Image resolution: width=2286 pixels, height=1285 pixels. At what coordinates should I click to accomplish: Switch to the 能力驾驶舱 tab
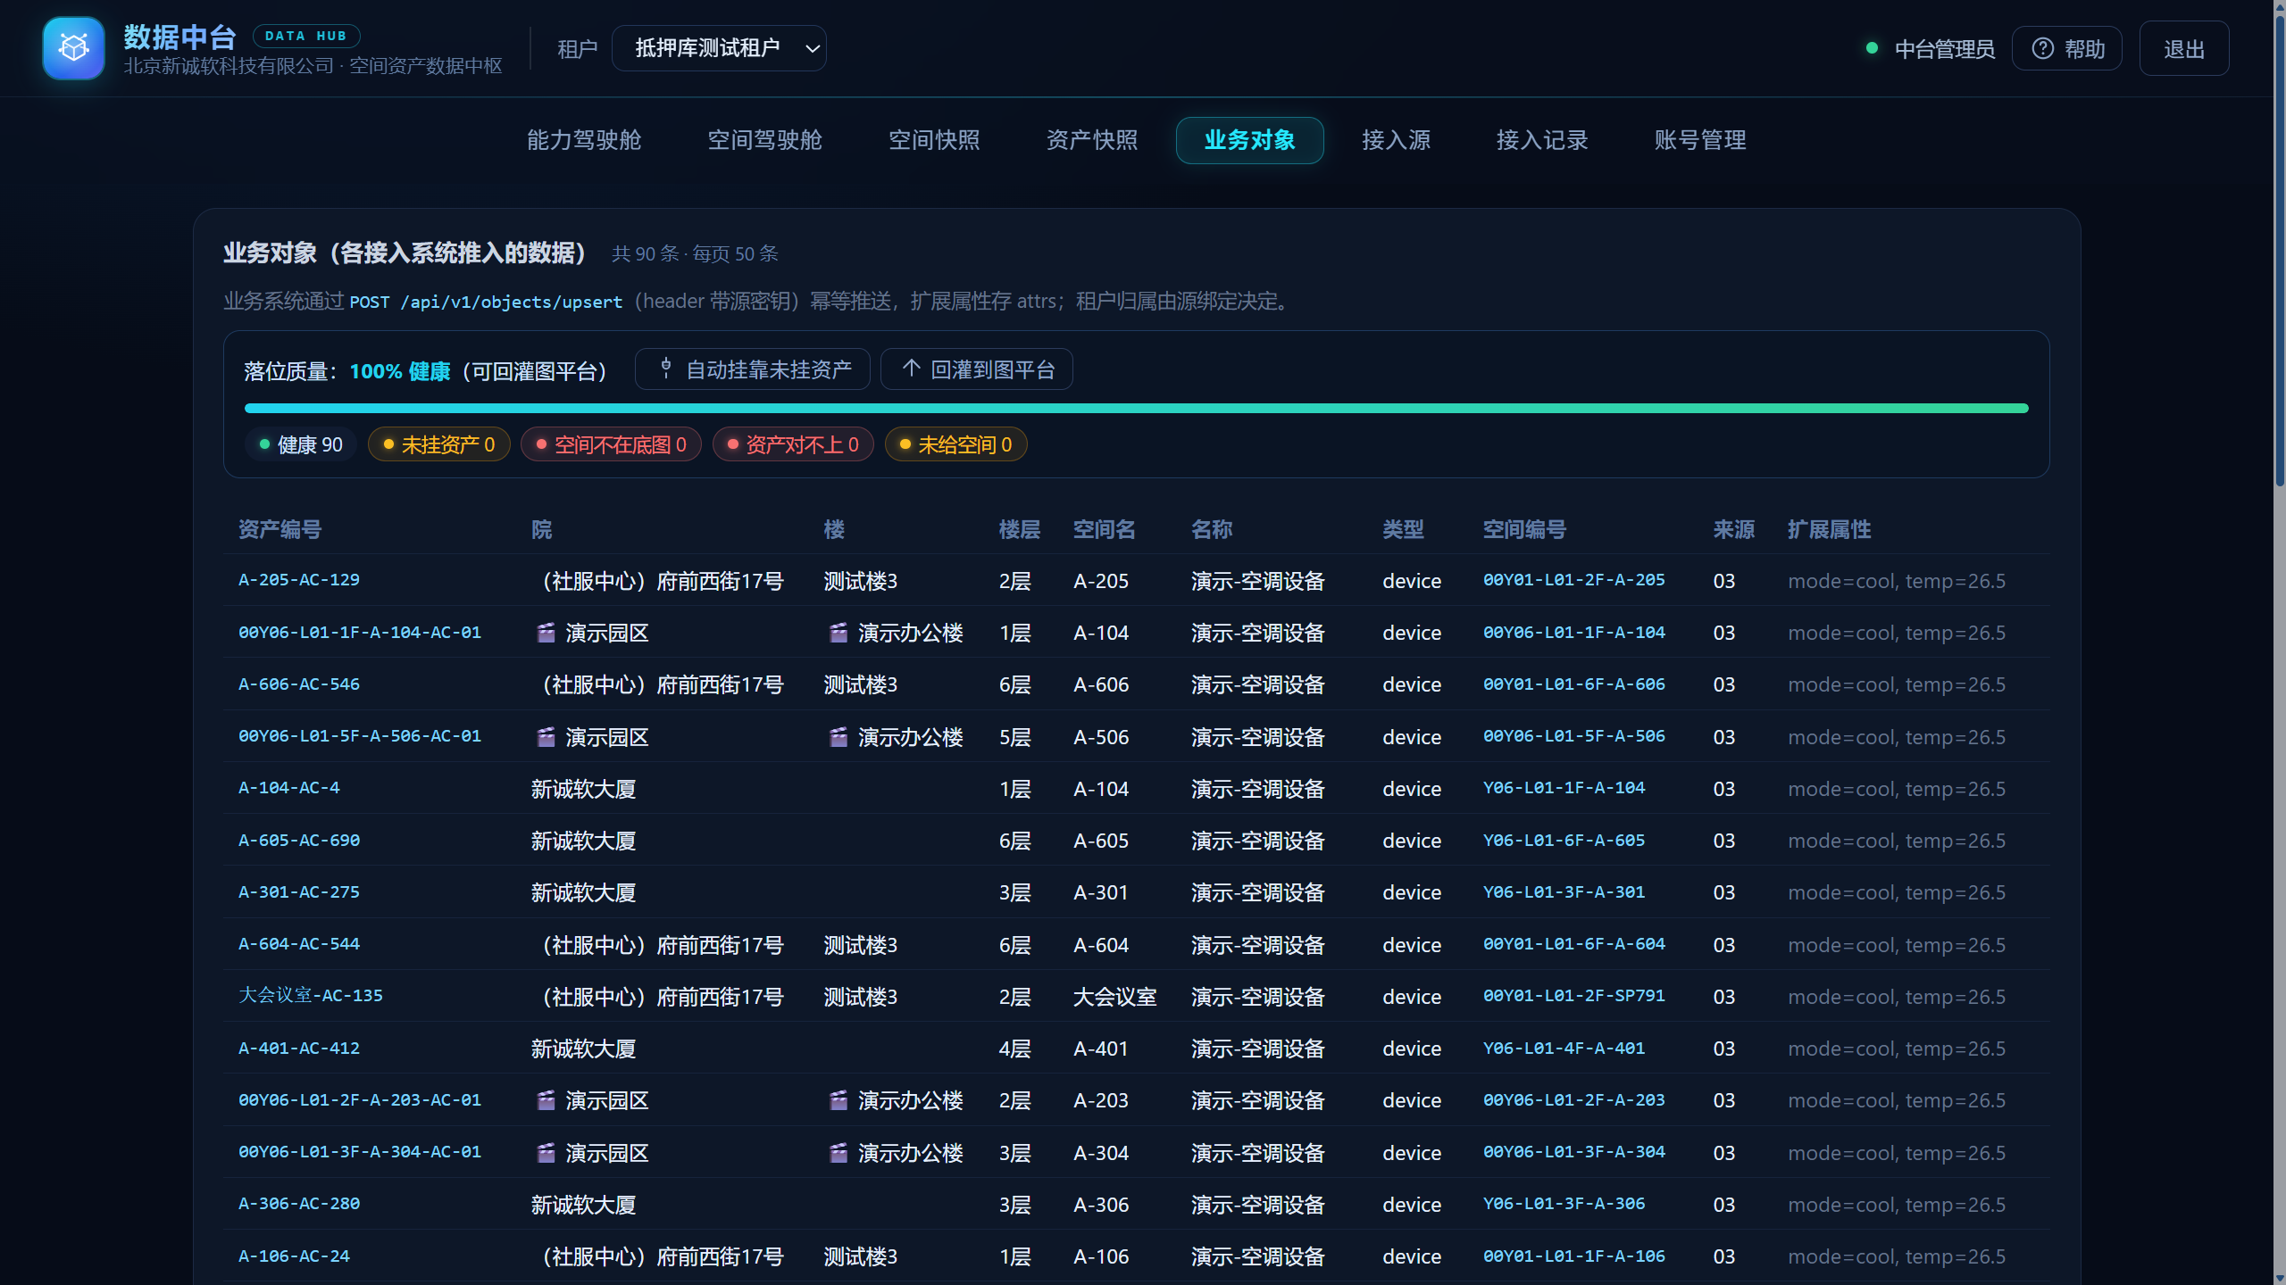pos(584,140)
